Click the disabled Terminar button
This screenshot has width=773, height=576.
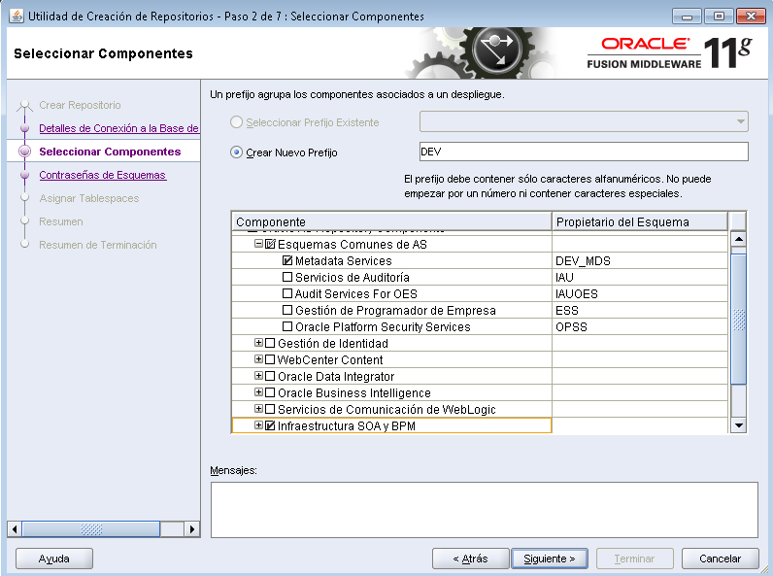634,559
